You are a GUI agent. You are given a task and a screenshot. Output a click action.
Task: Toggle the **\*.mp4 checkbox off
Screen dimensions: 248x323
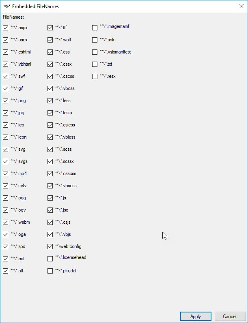[6, 174]
